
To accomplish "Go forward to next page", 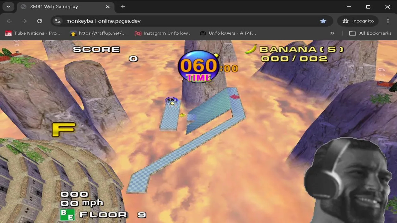I will (24, 21).
